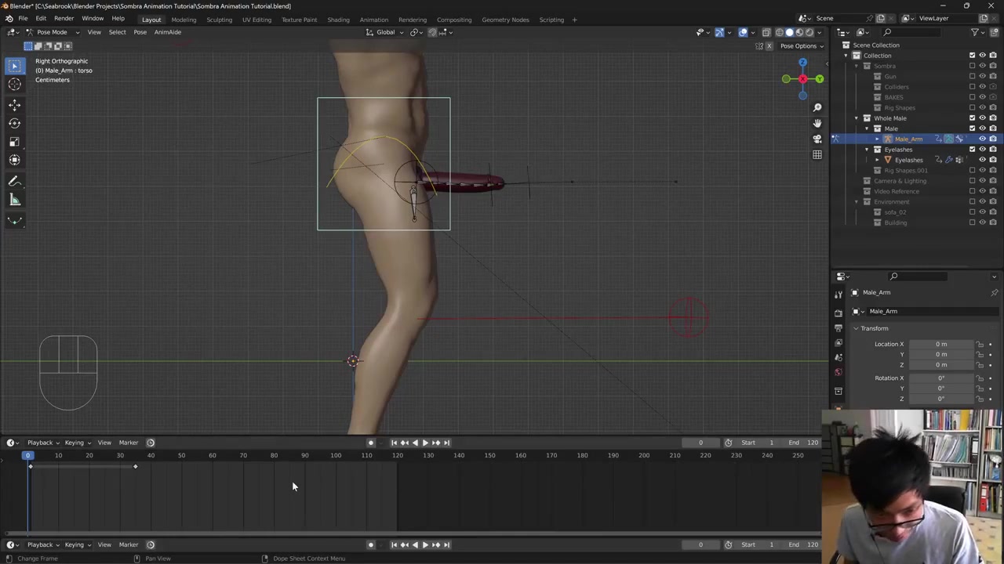1004x564 pixels.
Task: Click the keyframe diamond near frame 35
Action: [x=135, y=467]
